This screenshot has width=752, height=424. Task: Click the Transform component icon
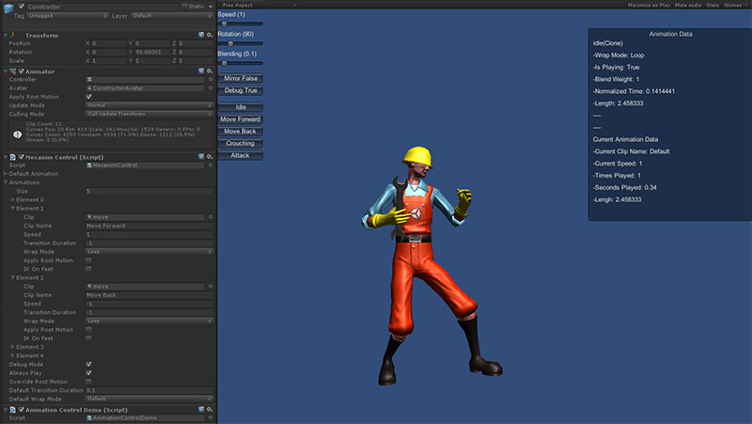(x=13, y=35)
